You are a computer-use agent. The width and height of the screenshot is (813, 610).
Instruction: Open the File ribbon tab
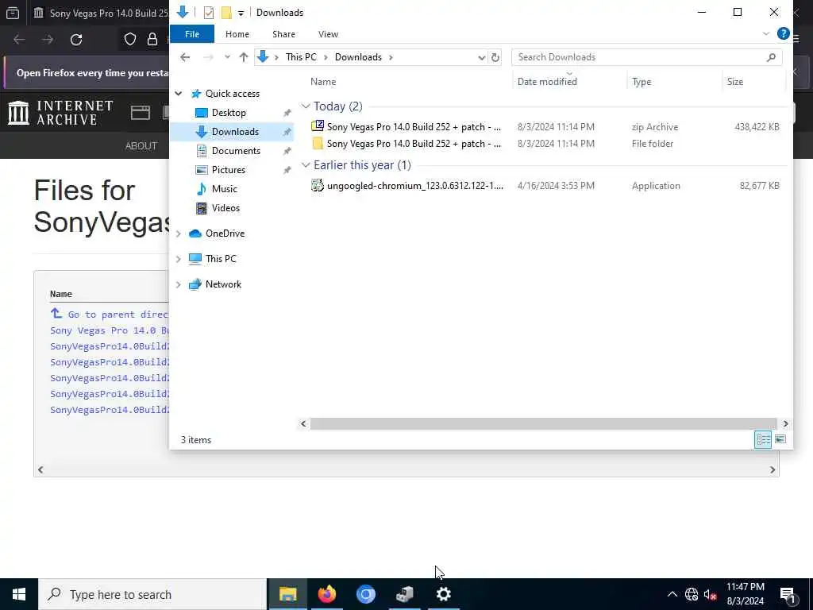(x=192, y=34)
